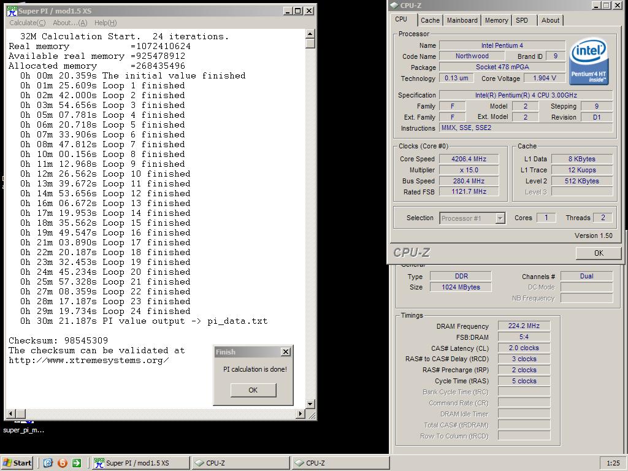Image resolution: width=628 pixels, height=471 pixels.
Task: Click the FSB:DRAM ratio value 5:4
Action: (524, 337)
